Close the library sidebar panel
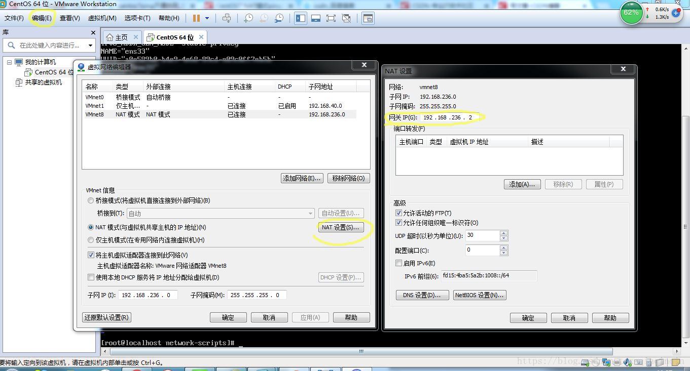The image size is (690, 371). (x=93, y=32)
